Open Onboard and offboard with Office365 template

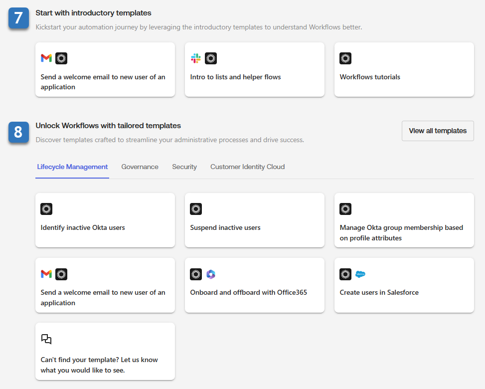coord(248,293)
